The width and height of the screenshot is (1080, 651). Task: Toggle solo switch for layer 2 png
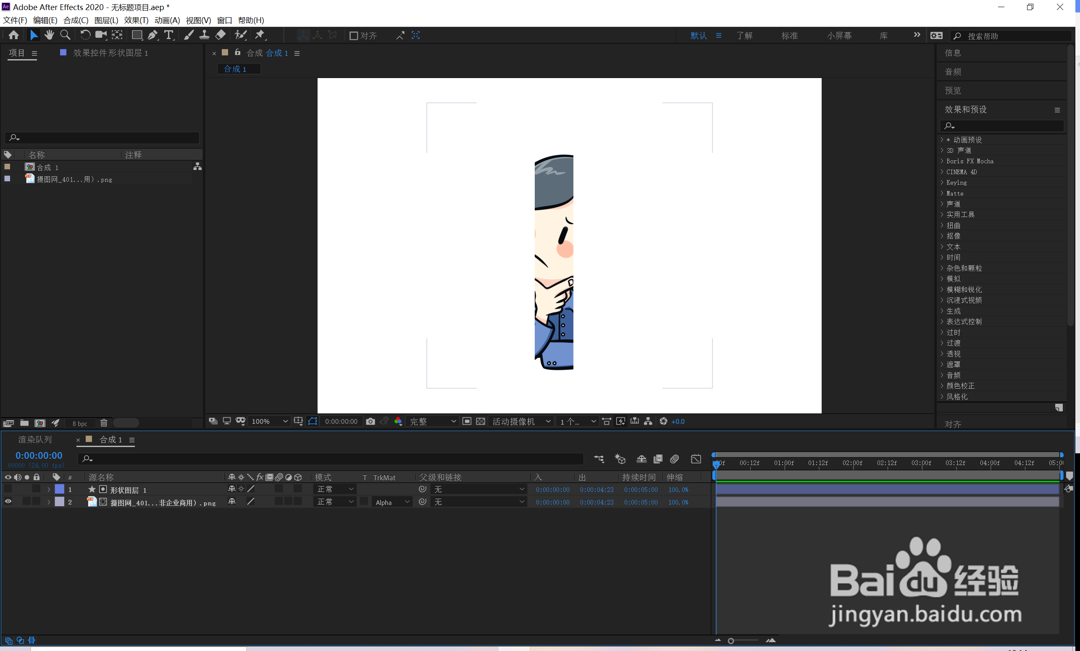pos(27,502)
